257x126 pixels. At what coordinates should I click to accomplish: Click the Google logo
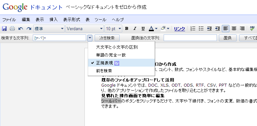coord(15,8)
